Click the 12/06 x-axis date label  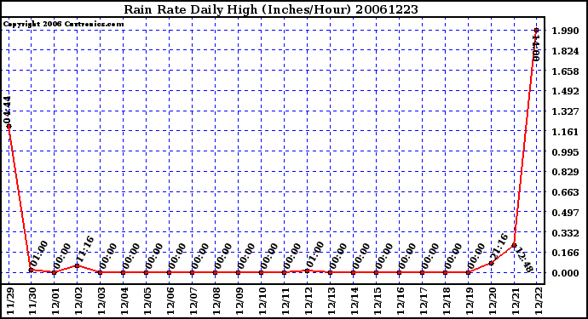coord(171,301)
